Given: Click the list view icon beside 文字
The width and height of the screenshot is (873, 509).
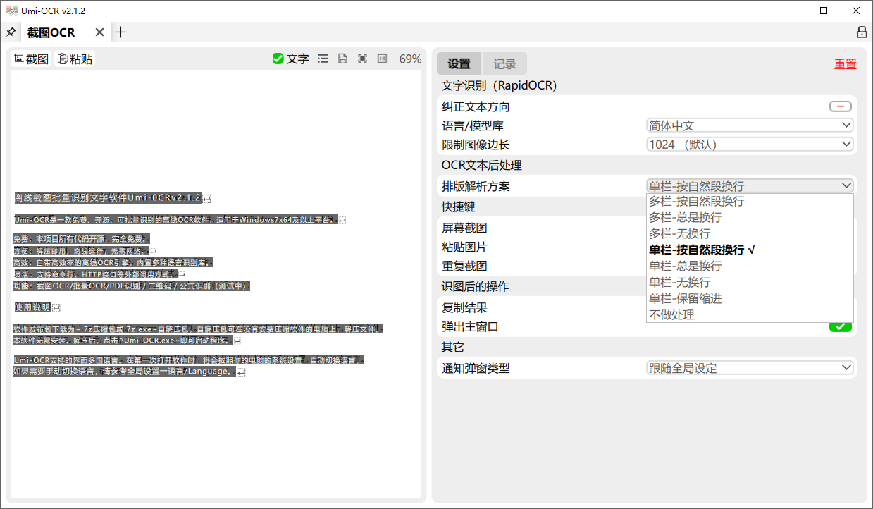Looking at the screenshot, I should coord(323,59).
